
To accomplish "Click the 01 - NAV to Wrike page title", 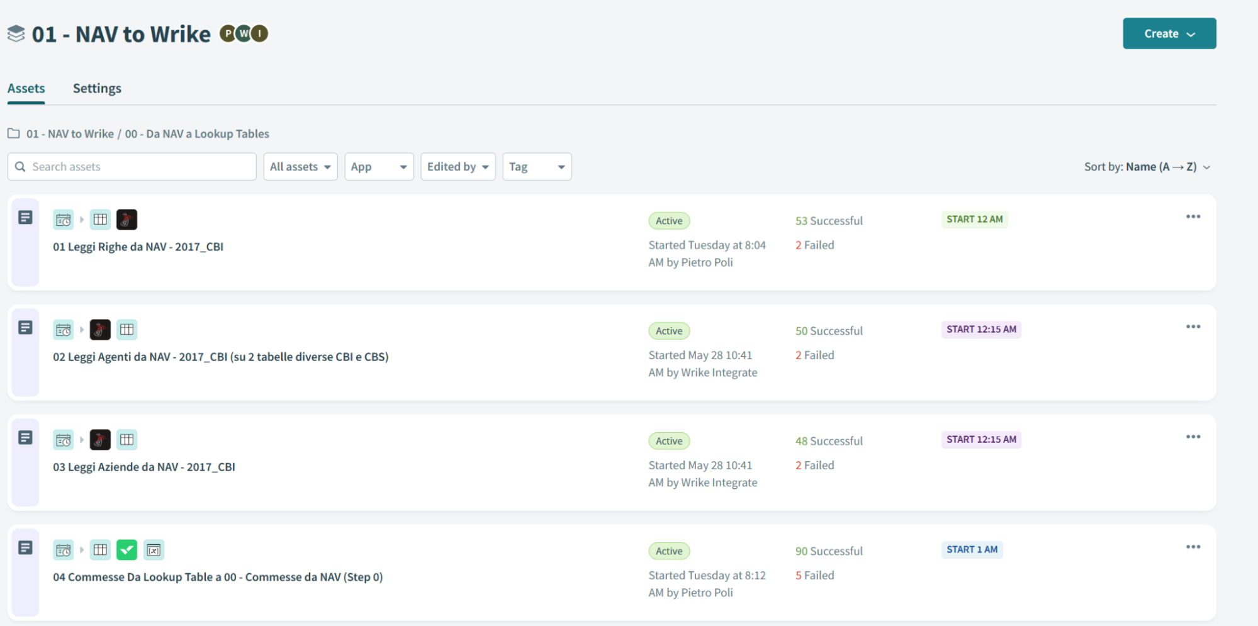I will tap(121, 34).
